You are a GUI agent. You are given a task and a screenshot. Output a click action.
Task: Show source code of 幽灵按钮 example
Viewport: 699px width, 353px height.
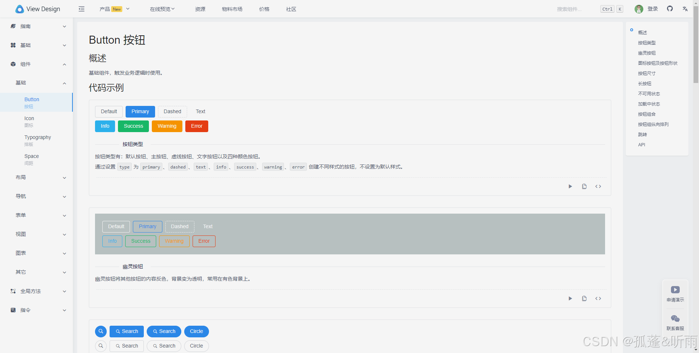(598, 298)
